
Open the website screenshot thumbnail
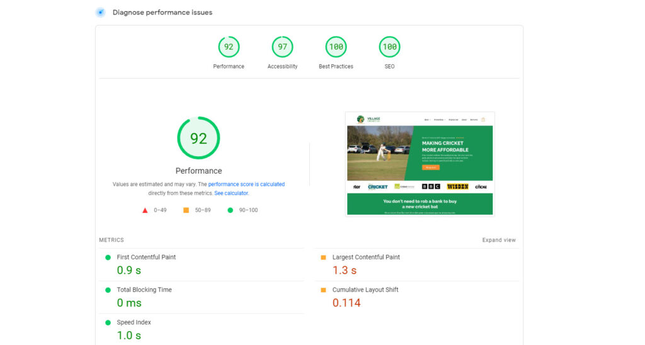click(420, 164)
